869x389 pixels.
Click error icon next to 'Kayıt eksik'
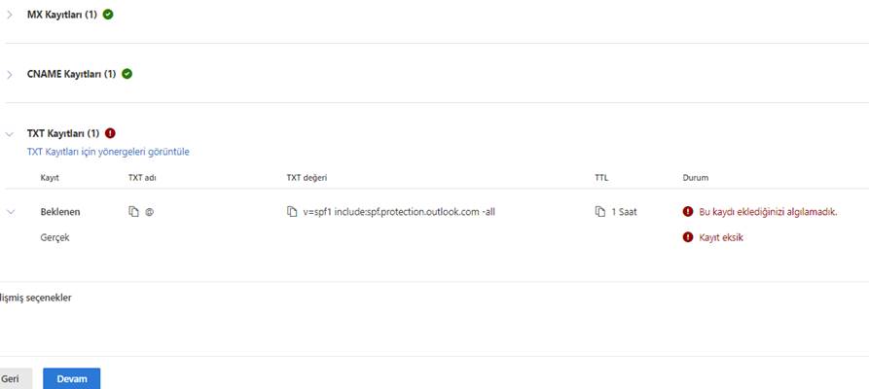pyautogui.click(x=688, y=236)
